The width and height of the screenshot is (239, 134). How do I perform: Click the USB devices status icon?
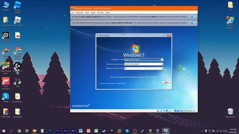pyautogui.click(x=170, y=111)
